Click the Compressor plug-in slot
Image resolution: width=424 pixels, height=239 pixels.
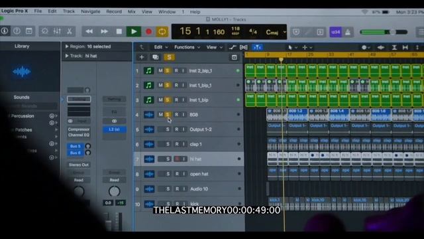click(x=79, y=129)
